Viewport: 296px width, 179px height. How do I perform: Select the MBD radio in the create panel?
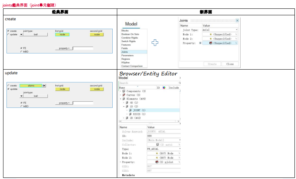pyautogui.click(x=21, y=51)
